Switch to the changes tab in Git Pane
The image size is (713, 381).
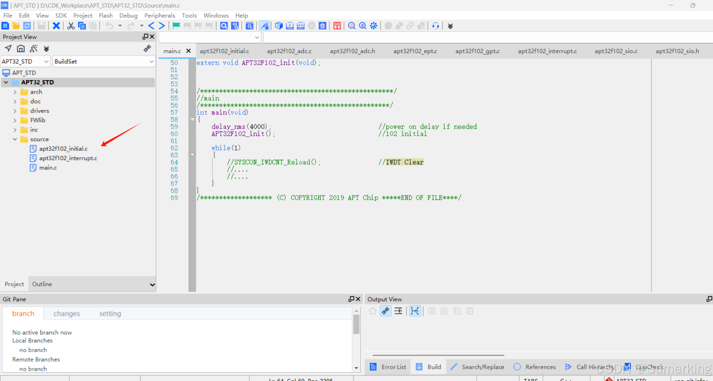[67, 314]
